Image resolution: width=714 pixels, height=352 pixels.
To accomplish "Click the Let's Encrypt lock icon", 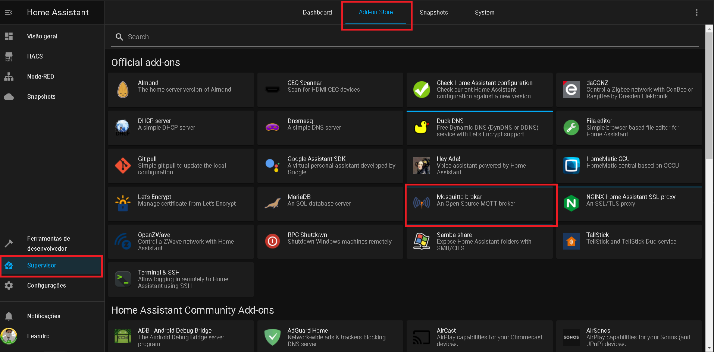I will (x=123, y=203).
